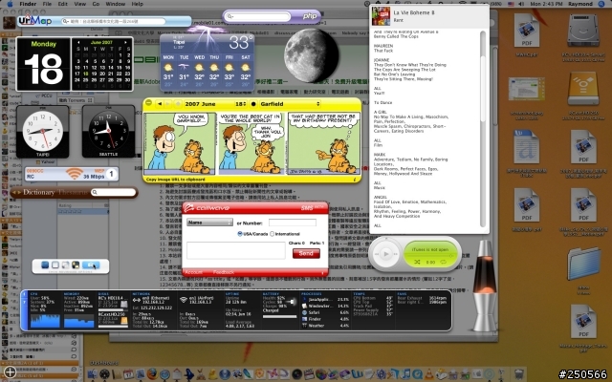Click the iTunes widget play button
612x382 pixels.
coord(386,254)
